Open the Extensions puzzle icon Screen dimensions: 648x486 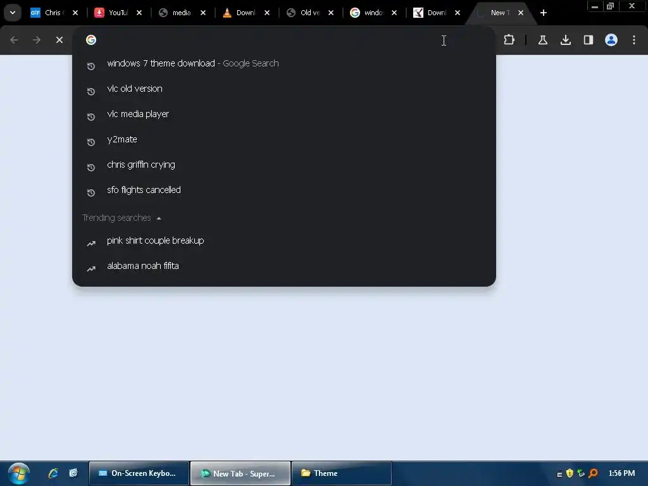509,40
